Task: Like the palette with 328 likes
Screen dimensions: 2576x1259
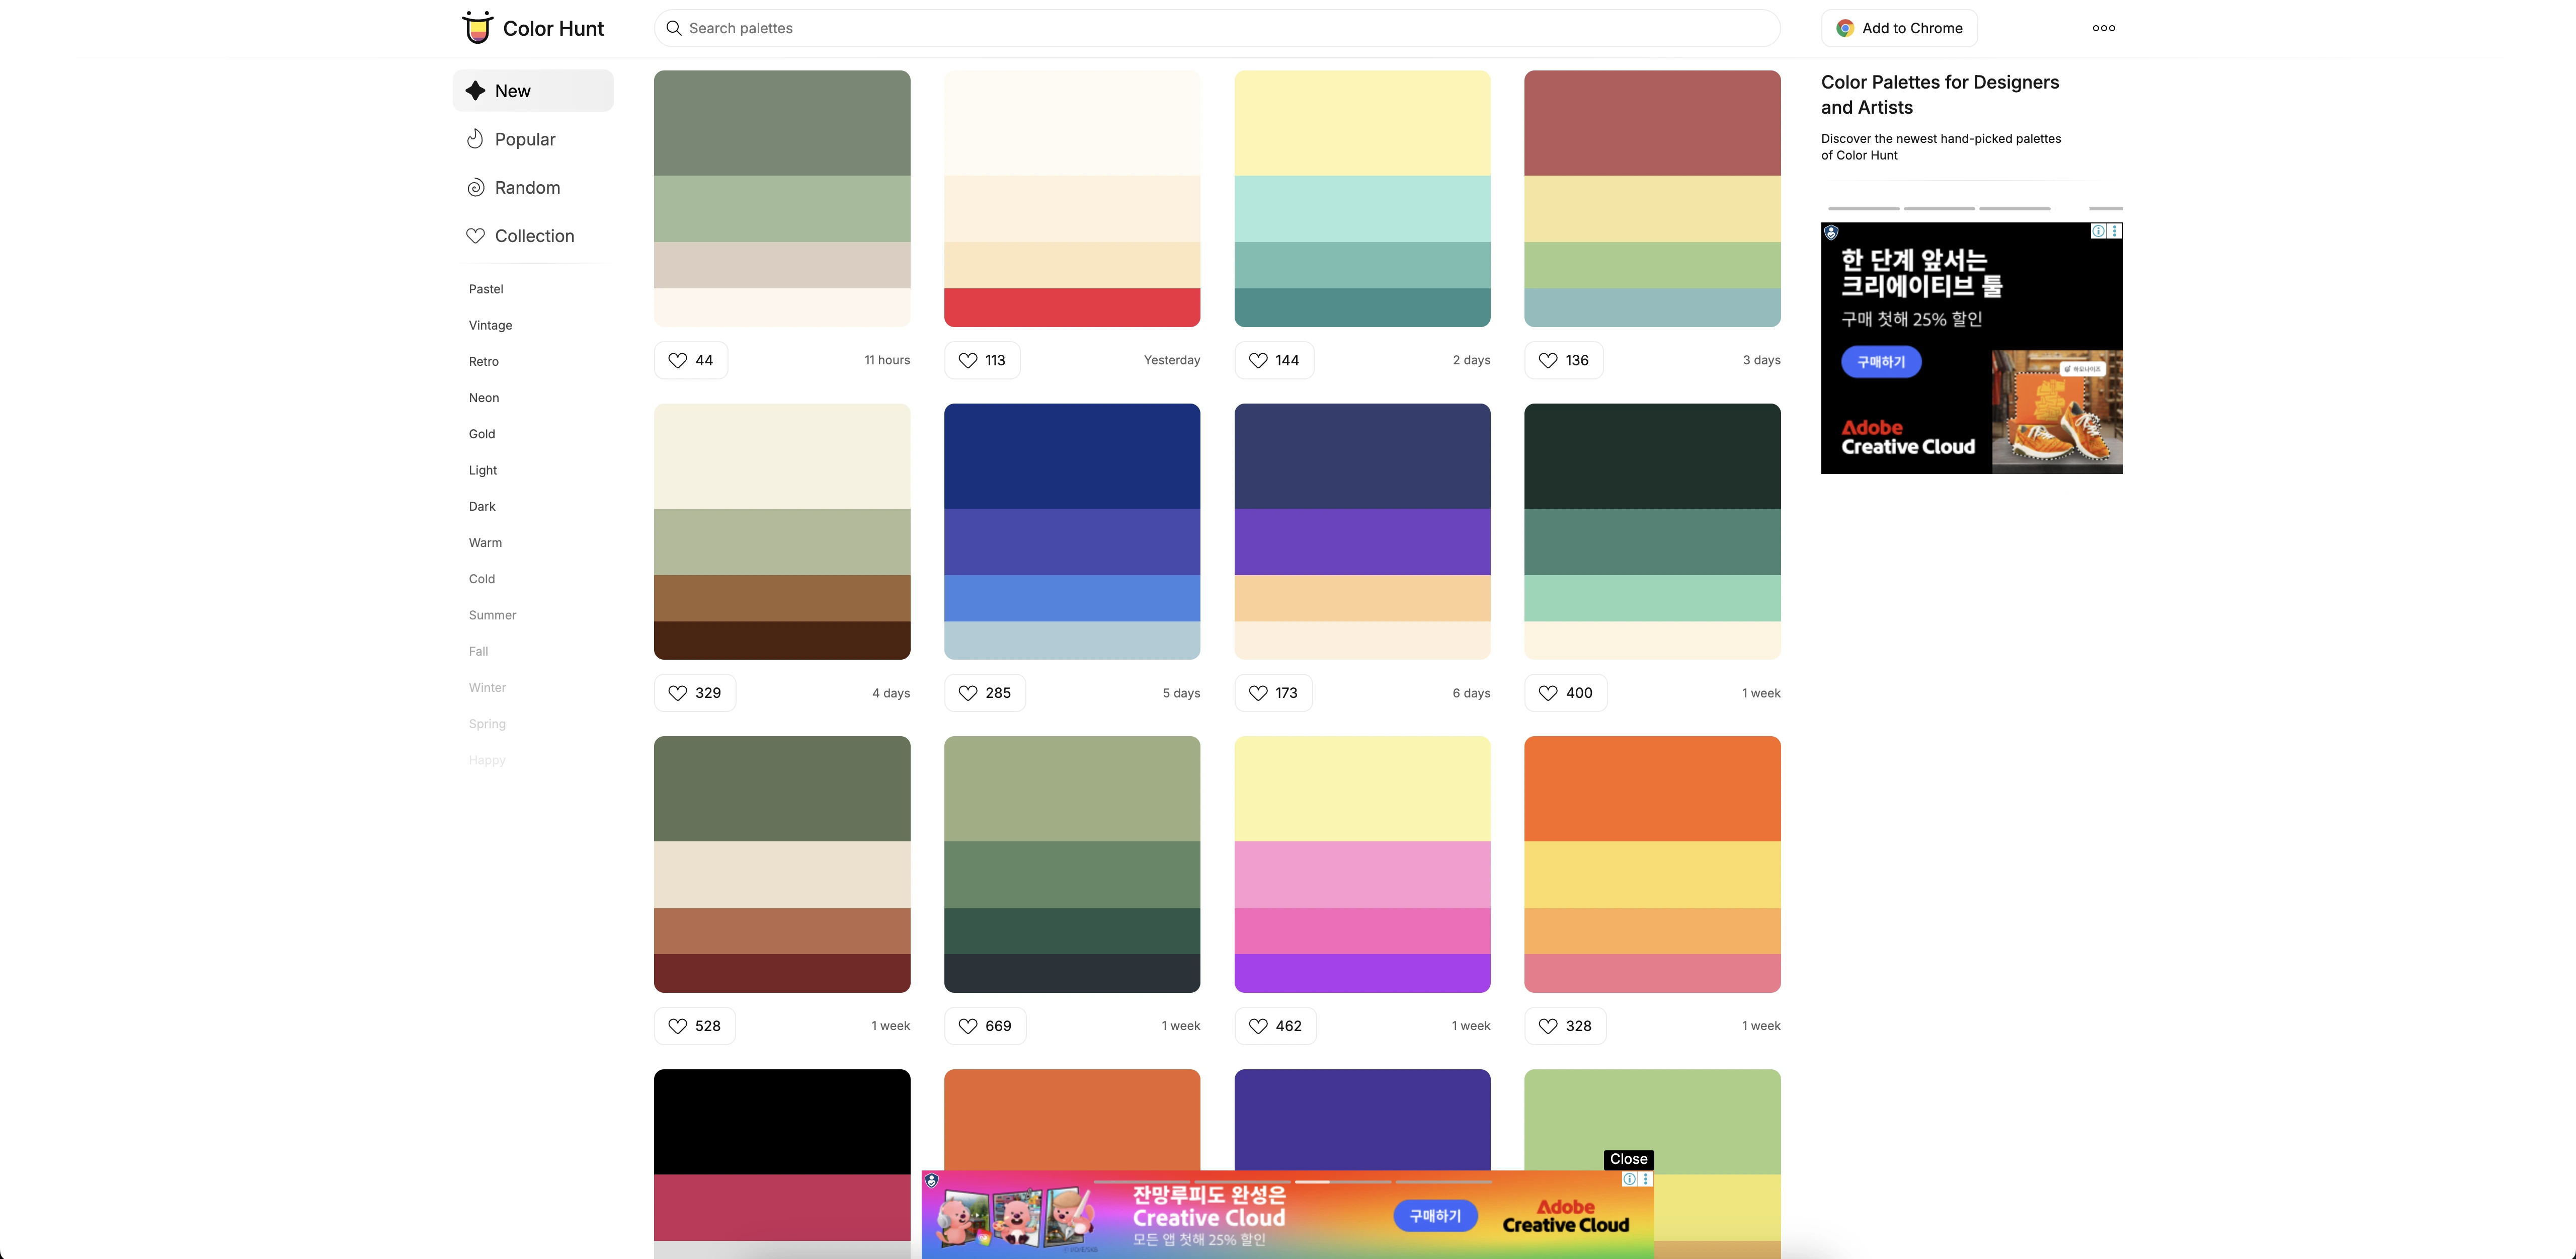Action: pos(1566,1026)
